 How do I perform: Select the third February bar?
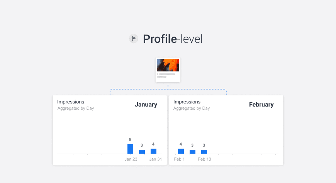point(204,152)
